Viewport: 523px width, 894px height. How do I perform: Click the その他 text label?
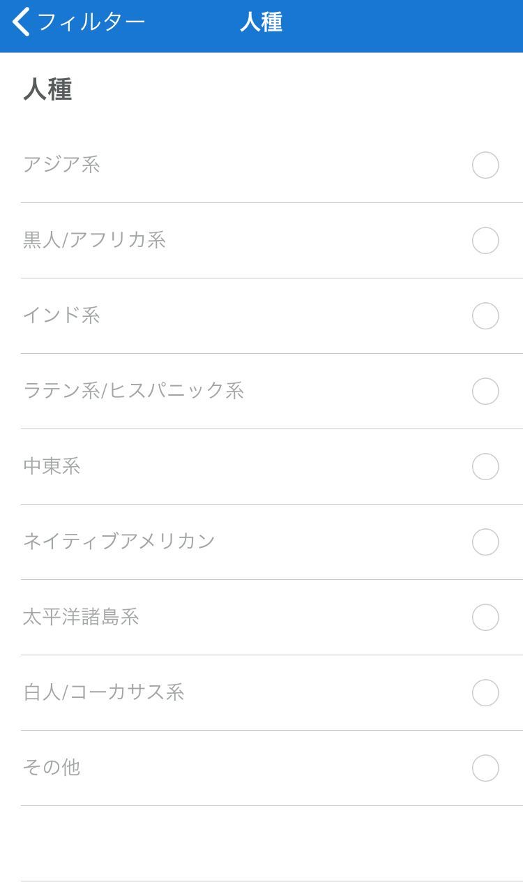52,768
